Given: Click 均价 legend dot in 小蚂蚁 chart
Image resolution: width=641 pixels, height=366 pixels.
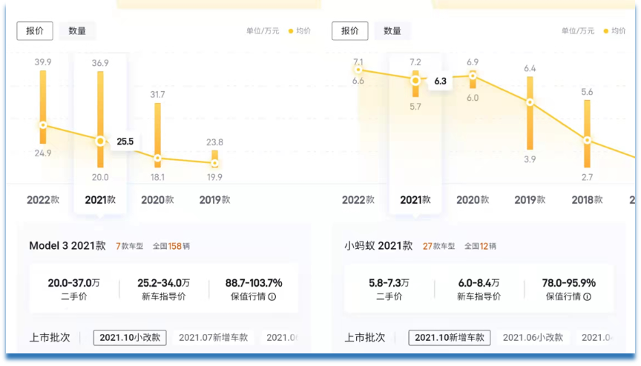Looking at the screenshot, I should pyautogui.click(x=606, y=31).
